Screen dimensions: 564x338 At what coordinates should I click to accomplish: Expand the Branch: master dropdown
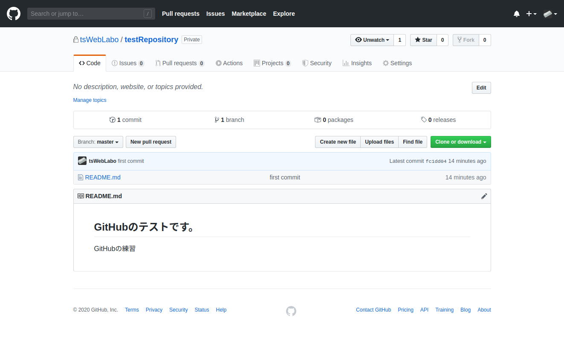(x=98, y=142)
